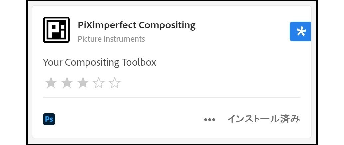Image resolution: width=344 pixels, height=145 pixels.
Task: Click the Photoshop Ps app icon
Action: click(49, 119)
